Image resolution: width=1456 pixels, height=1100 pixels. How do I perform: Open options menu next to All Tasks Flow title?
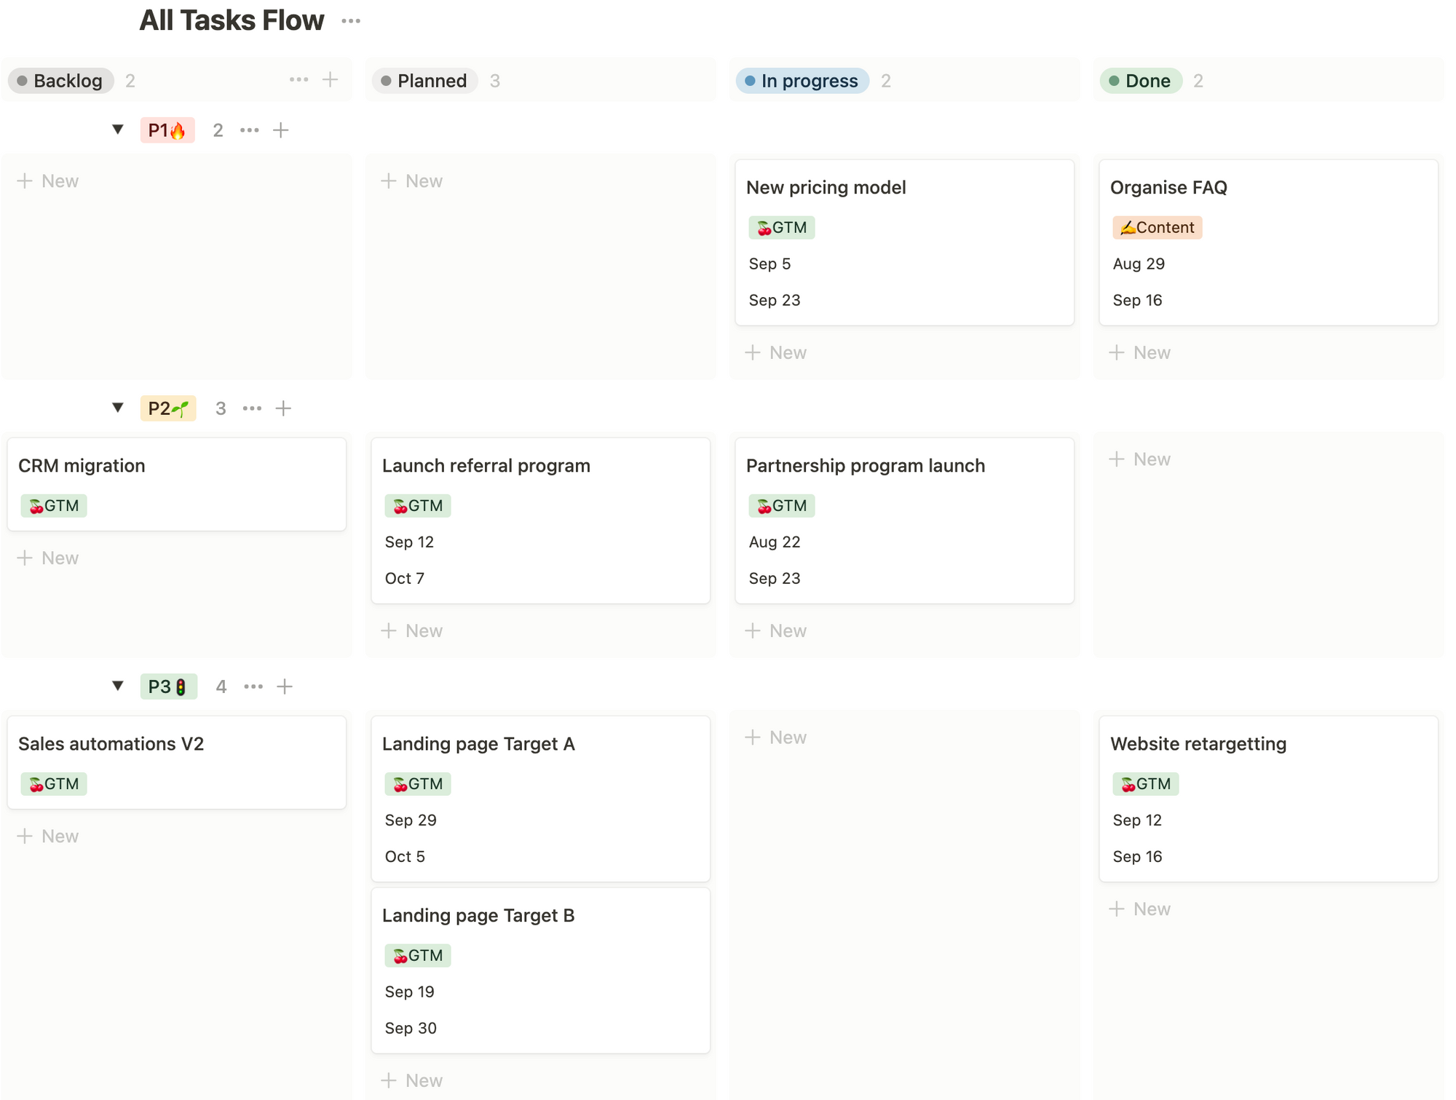click(350, 21)
